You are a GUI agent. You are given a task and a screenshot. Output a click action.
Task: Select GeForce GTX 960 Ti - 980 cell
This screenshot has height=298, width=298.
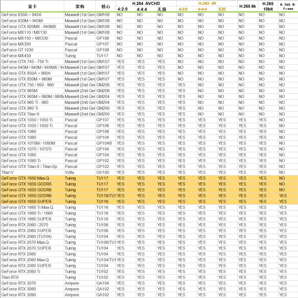click(25, 102)
